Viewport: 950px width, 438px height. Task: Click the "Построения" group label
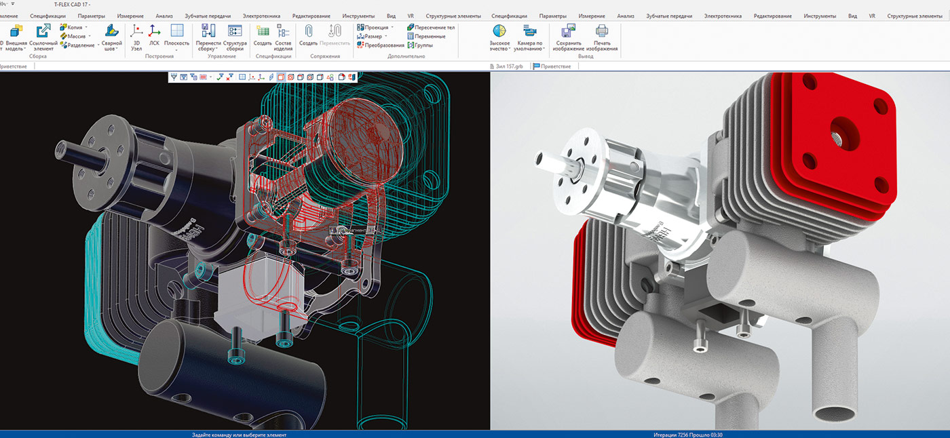(x=159, y=56)
